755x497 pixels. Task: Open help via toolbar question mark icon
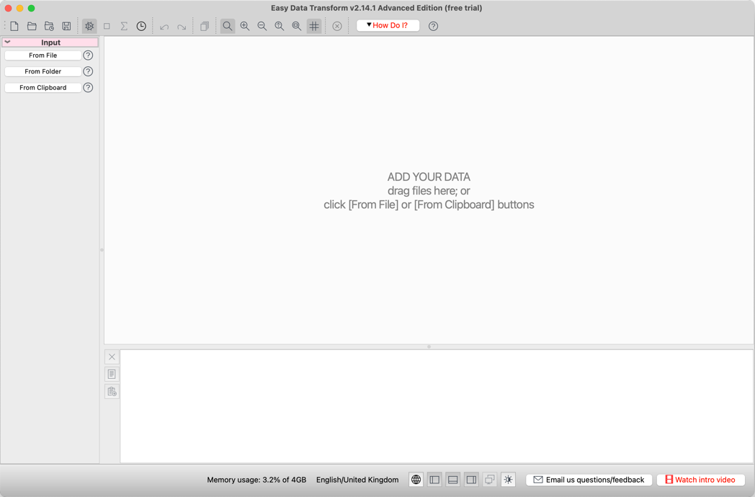tap(434, 26)
